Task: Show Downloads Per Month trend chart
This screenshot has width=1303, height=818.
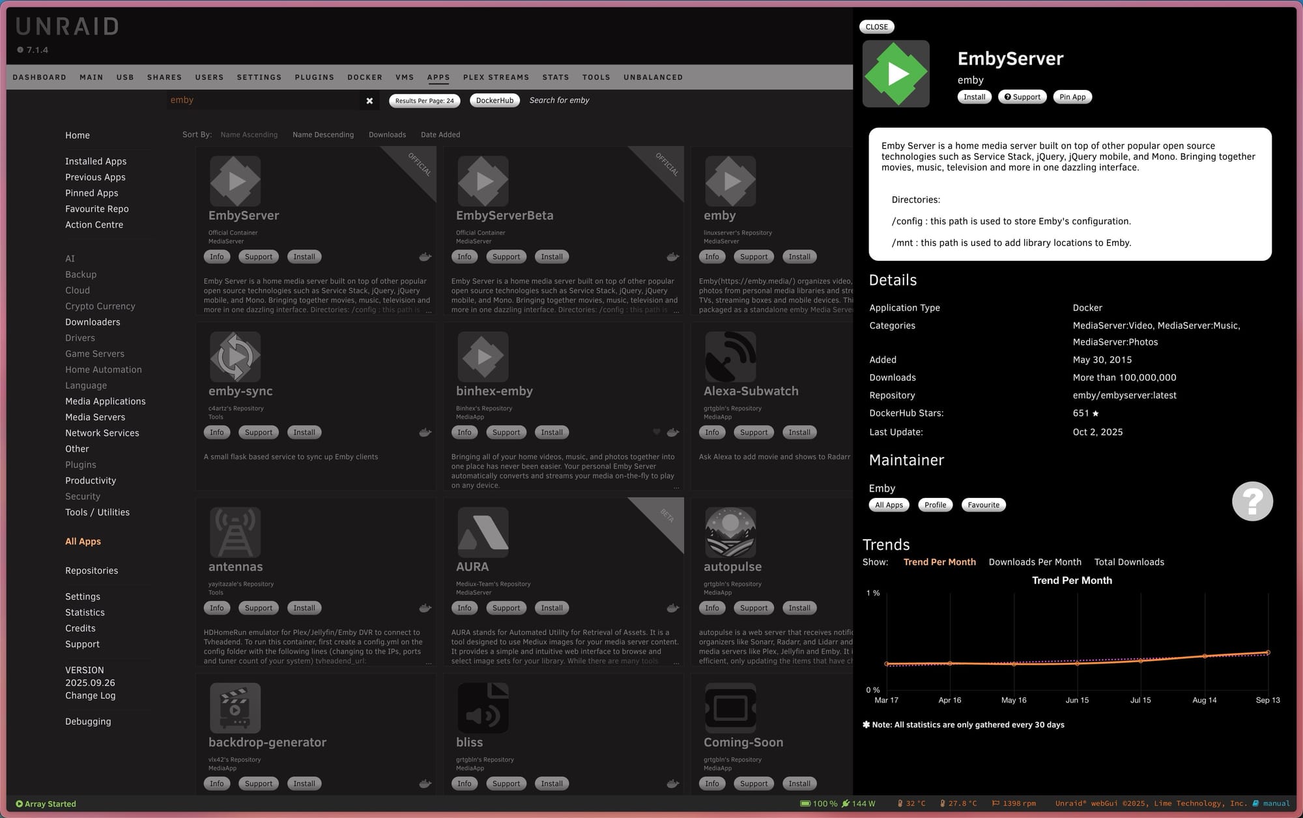Action: coord(1035,562)
